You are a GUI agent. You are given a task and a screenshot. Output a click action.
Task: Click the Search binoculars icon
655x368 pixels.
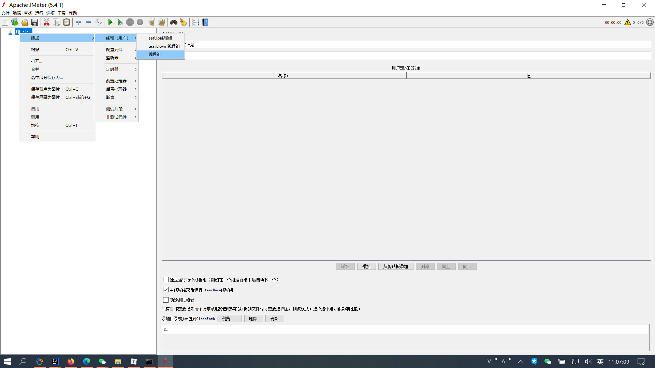coord(174,22)
